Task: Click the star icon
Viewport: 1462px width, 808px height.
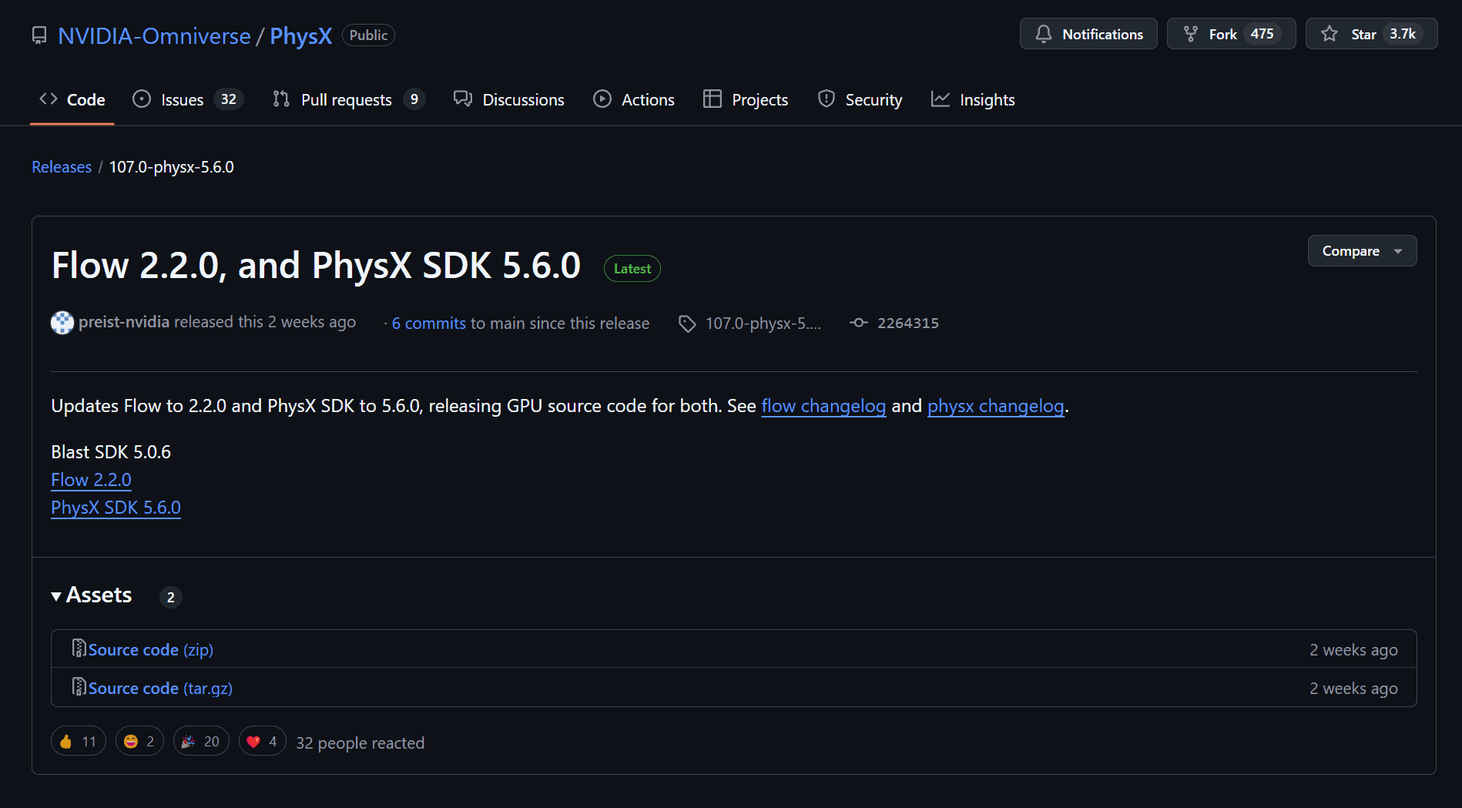Action: 1330,34
